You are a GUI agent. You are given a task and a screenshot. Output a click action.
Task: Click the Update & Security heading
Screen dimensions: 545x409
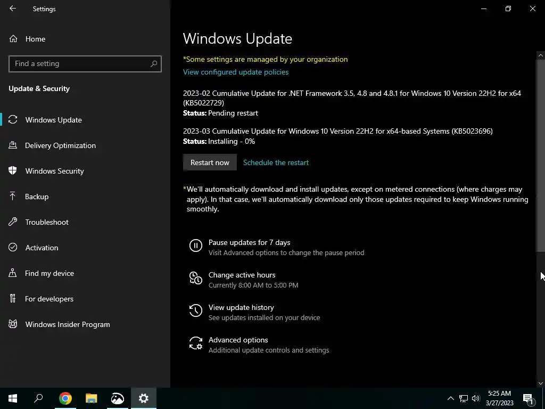coord(39,88)
